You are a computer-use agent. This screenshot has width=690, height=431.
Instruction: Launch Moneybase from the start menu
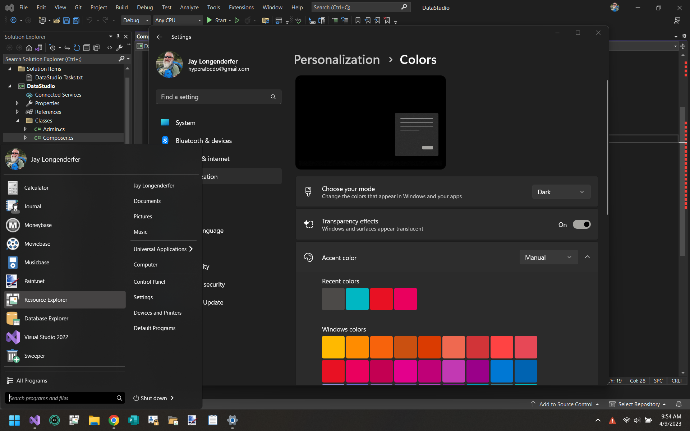[x=65, y=225]
